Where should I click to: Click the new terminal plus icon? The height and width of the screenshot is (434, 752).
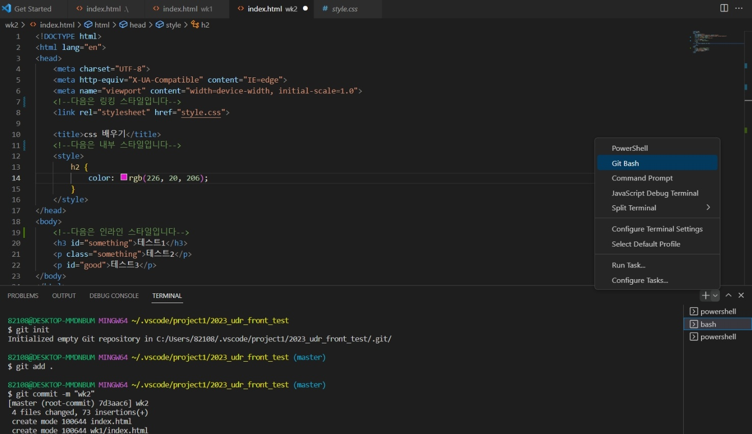706,295
